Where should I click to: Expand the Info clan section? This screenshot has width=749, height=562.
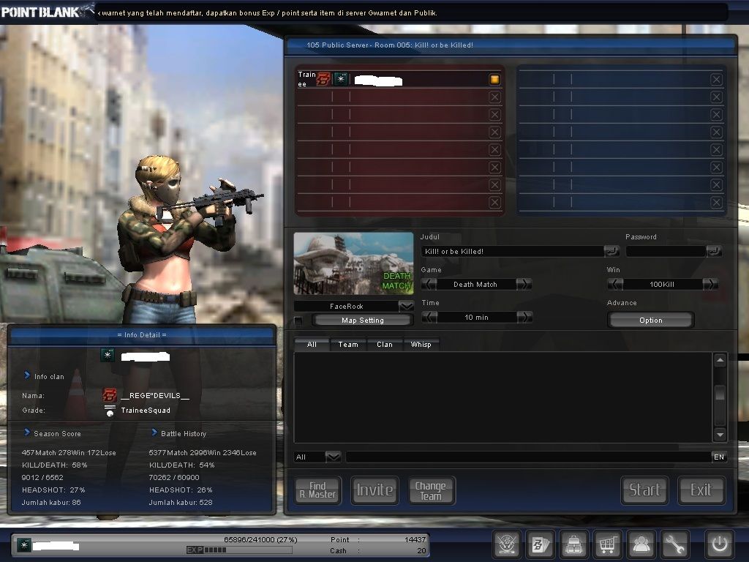point(27,375)
